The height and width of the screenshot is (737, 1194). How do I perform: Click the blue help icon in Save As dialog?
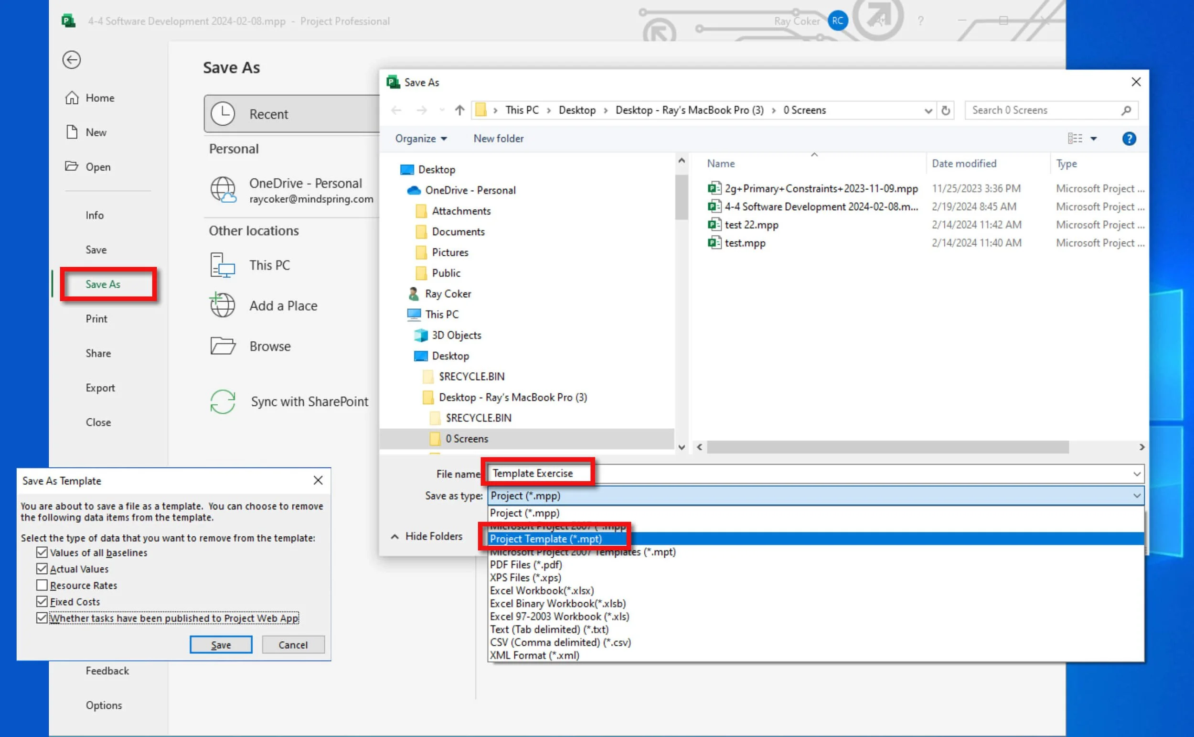pyautogui.click(x=1129, y=139)
